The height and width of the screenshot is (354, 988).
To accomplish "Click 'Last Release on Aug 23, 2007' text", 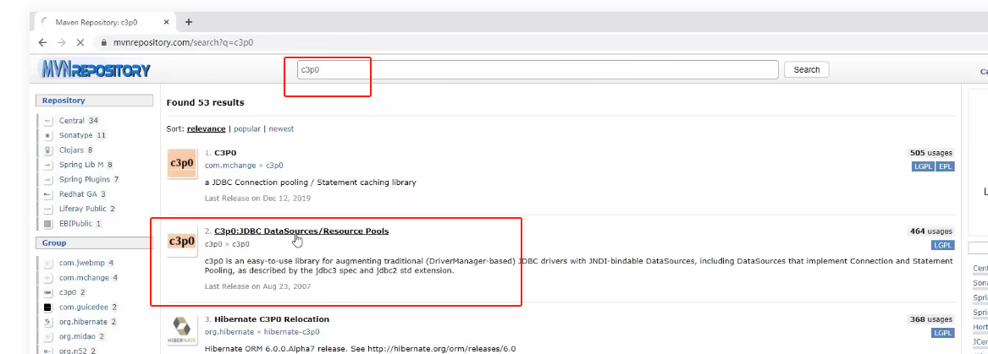I will 257,286.
